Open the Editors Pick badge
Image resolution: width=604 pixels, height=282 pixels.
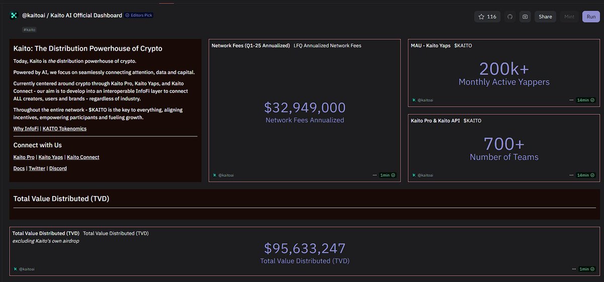[x=138, y=16]
